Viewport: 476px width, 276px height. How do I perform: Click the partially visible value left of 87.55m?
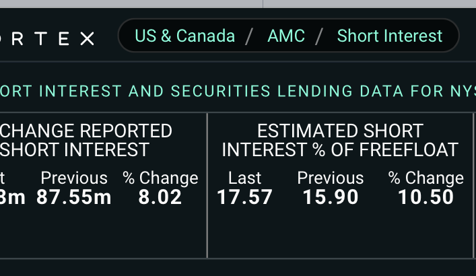pos(12,197)
